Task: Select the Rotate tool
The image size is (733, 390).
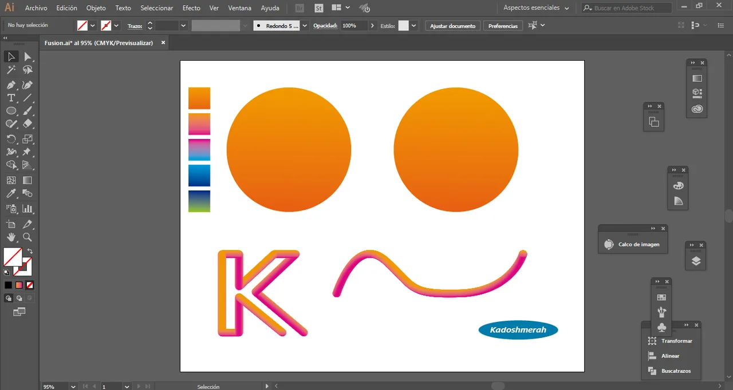Action: coord(11,139)
